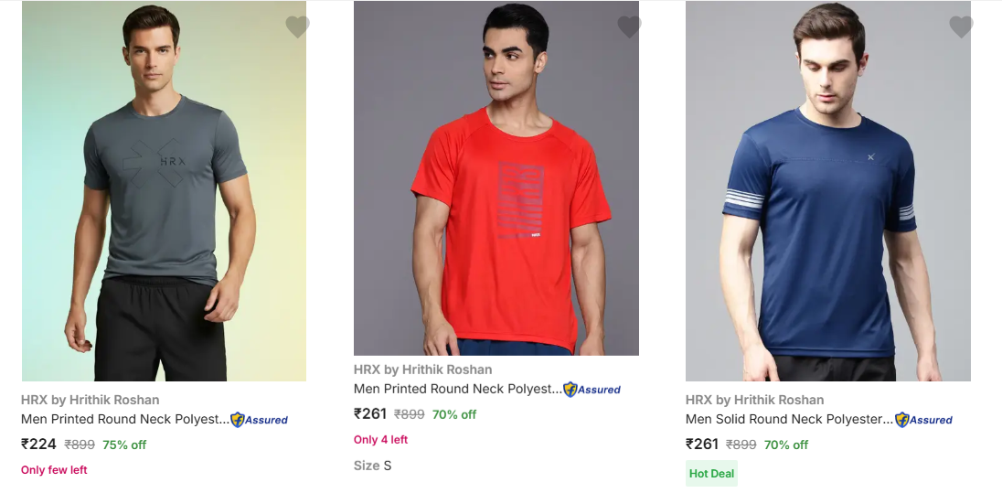Open red printed t-shirt product image
The image size is (1002, 493).
(496, 178)
